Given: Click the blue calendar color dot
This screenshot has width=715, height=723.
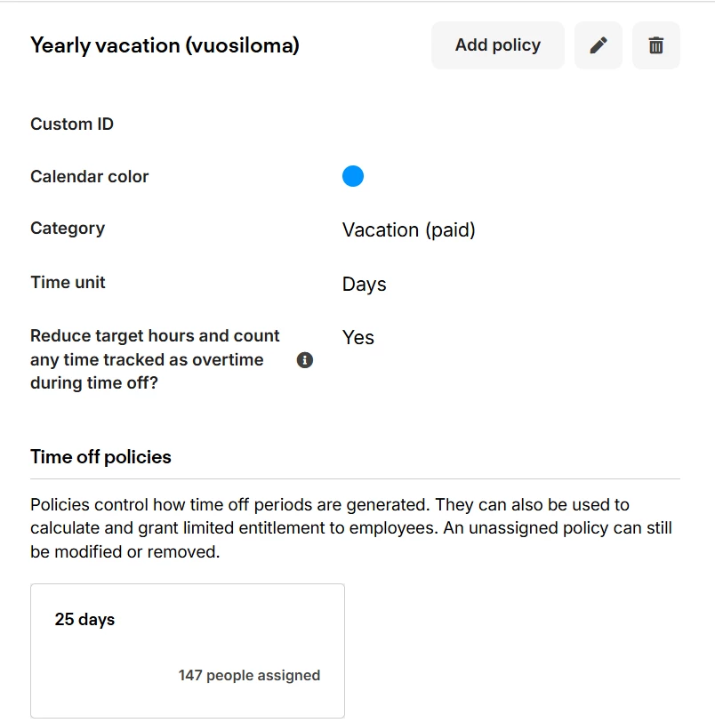Looking at the screenshot, I should coord(353,176).
